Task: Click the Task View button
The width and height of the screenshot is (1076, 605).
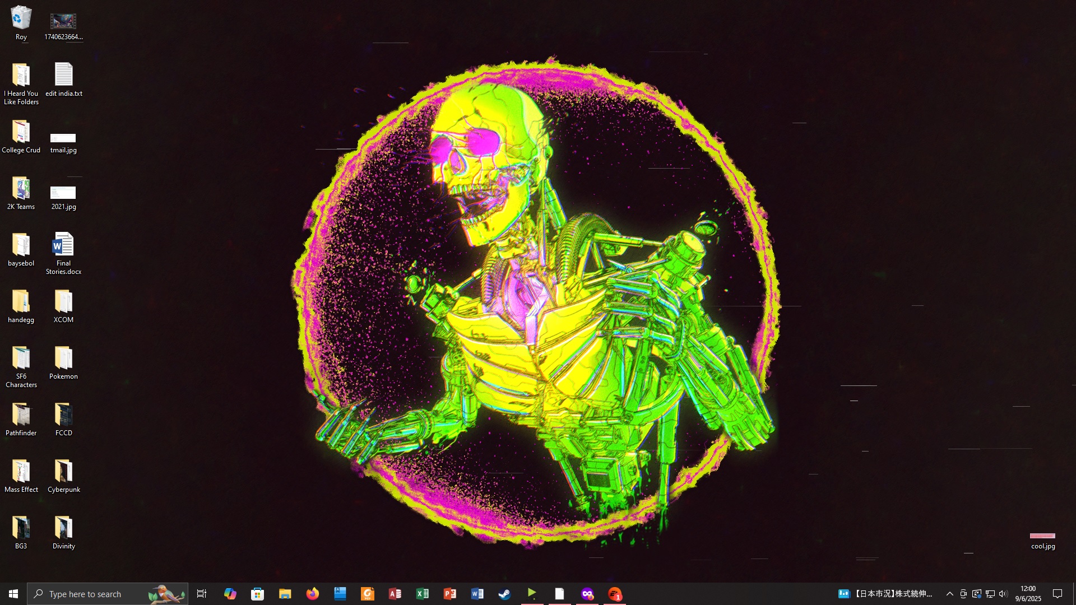Action: (202, 594)
